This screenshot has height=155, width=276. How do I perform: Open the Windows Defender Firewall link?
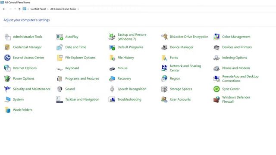pos(236,99)
